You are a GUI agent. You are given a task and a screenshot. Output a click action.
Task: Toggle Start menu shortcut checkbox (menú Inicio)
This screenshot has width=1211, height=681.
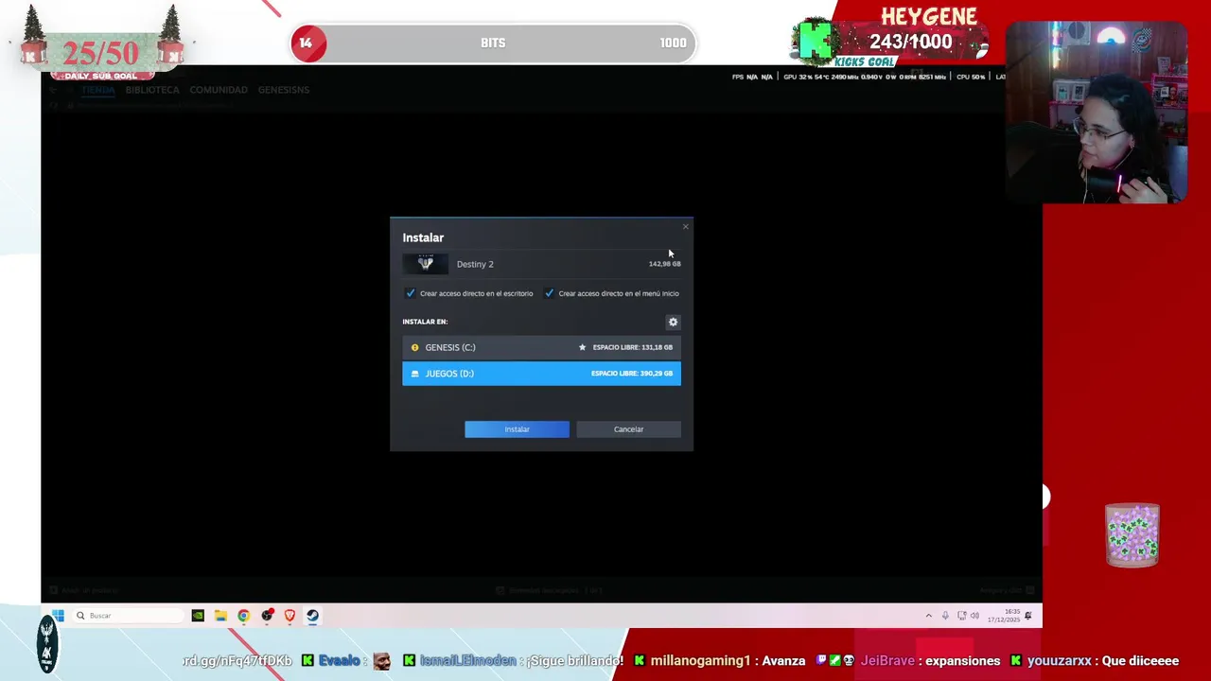click(549, 293)
